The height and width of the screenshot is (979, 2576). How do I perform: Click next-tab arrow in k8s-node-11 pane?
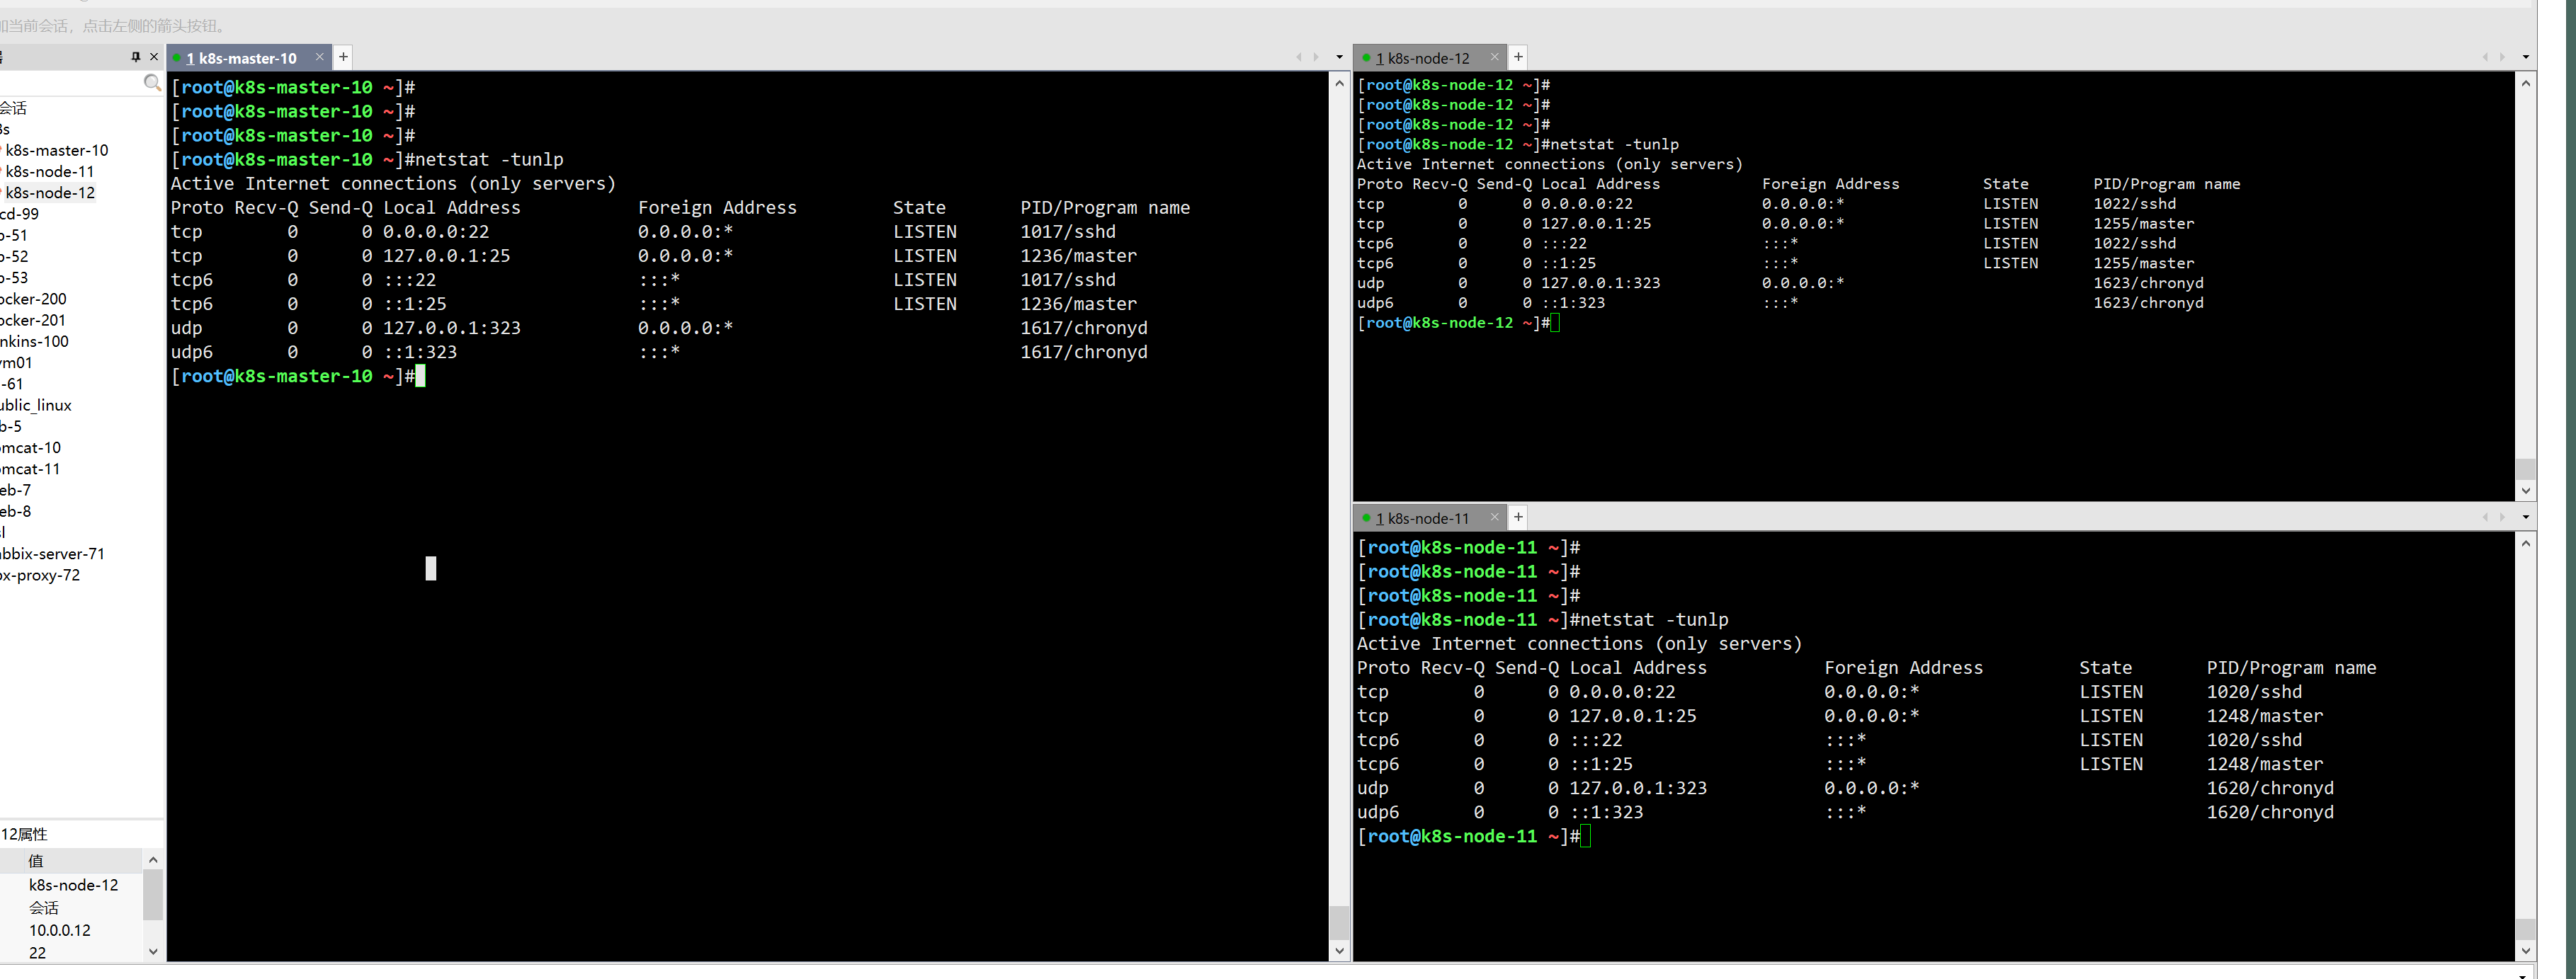tap(2502, 517)
